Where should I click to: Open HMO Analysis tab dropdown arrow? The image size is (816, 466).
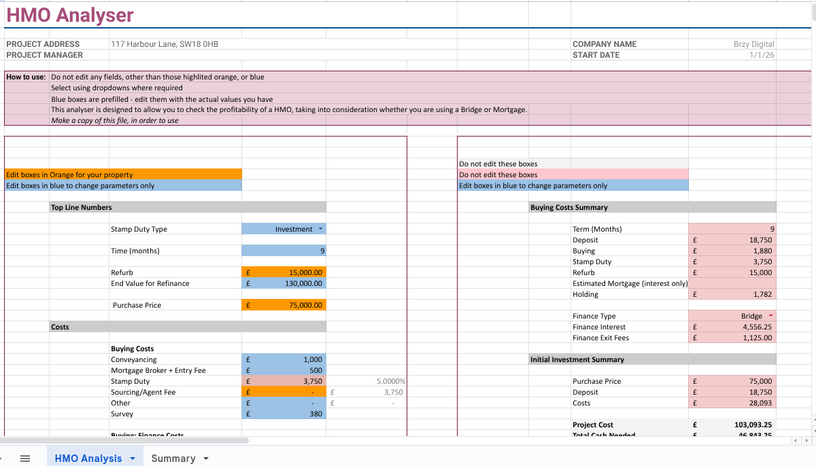point(133,459)
